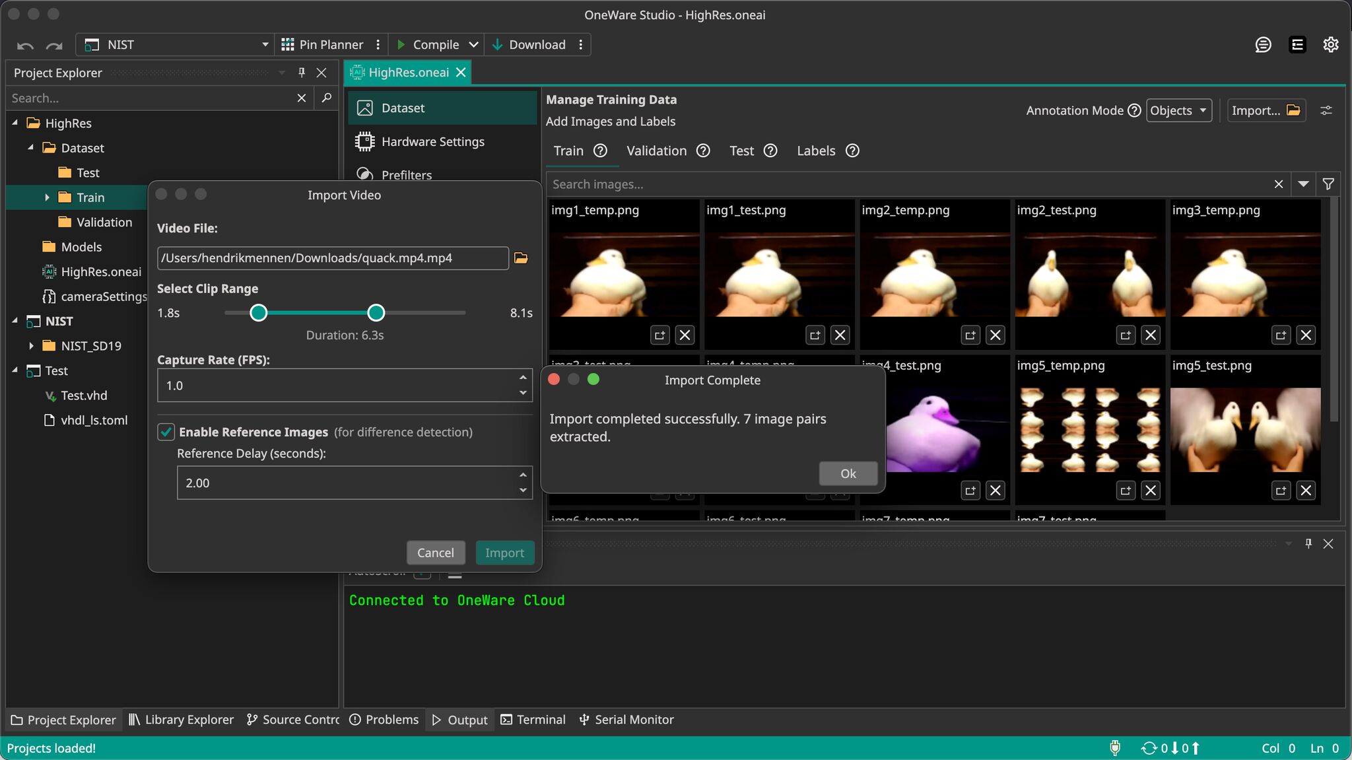Click the open icon on img5_test.png

coord(1281,491)
